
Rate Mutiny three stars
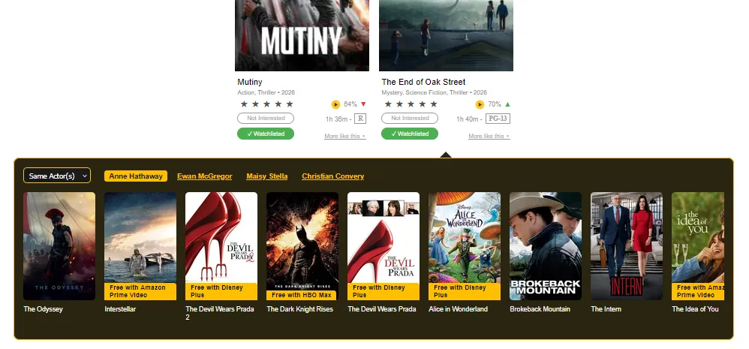pos(266,104)
